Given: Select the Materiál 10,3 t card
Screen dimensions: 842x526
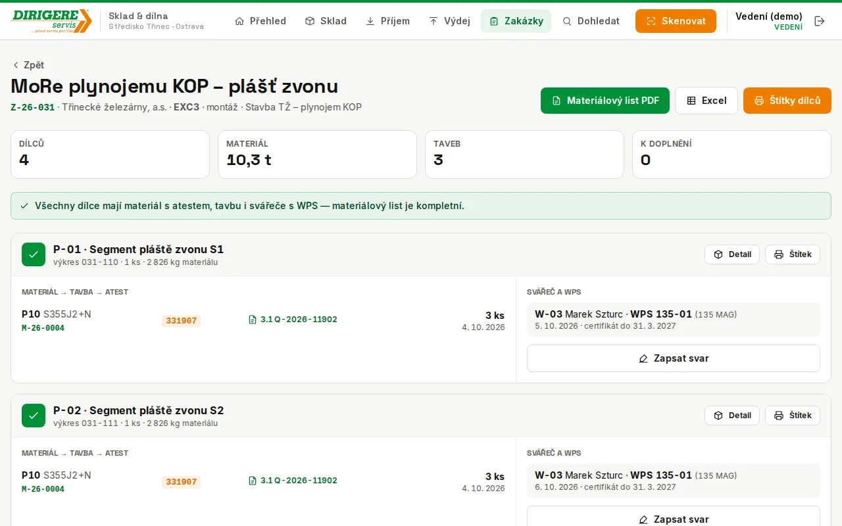Looking at the screenshot, I should pos(317,155).
